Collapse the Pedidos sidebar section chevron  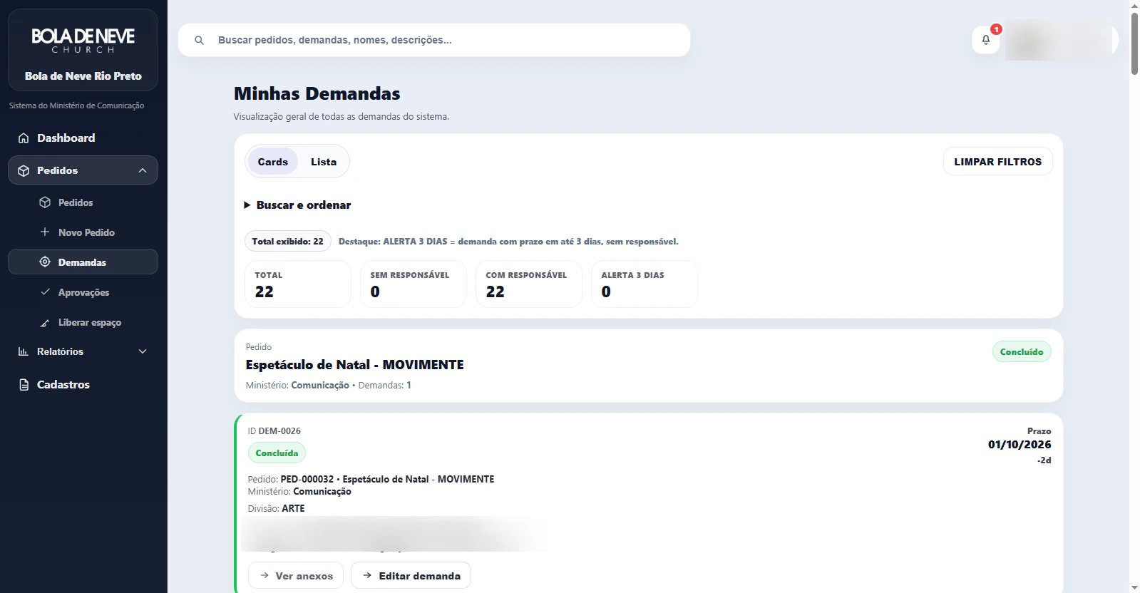click(143, 171)
